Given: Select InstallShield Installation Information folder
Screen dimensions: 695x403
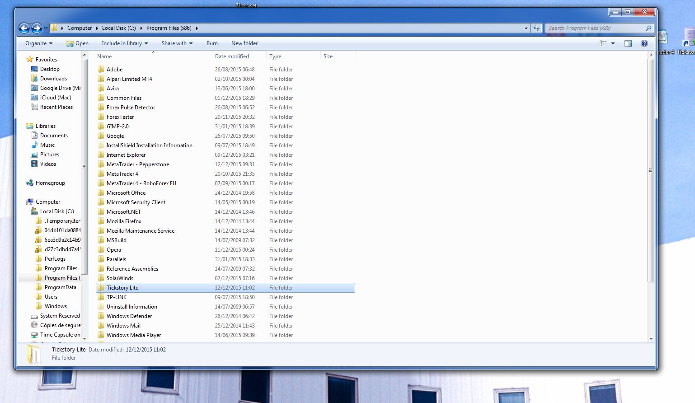Looking at the screenshot, I should pyautogui.click(x=149, y=145).
